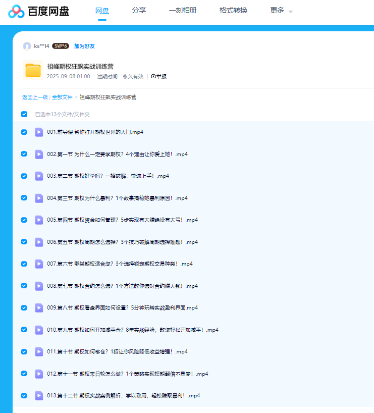Screen dimensions: 374x413
Task: Click video icon for 009.第八节 file
Action: (39, 308)
